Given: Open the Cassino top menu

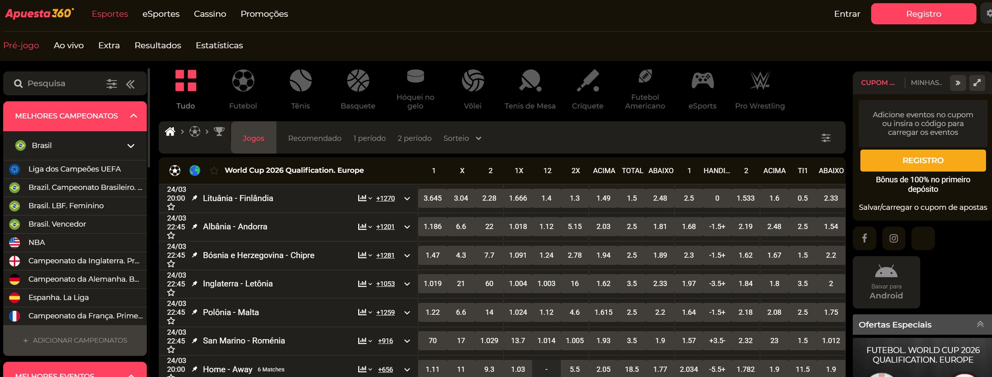Looking at the screenshot, I should coord(210,14).
